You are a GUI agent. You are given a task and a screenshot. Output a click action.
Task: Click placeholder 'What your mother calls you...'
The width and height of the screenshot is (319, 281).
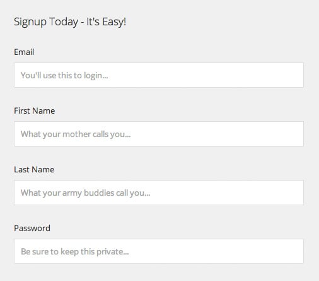(x=76, y=135)
